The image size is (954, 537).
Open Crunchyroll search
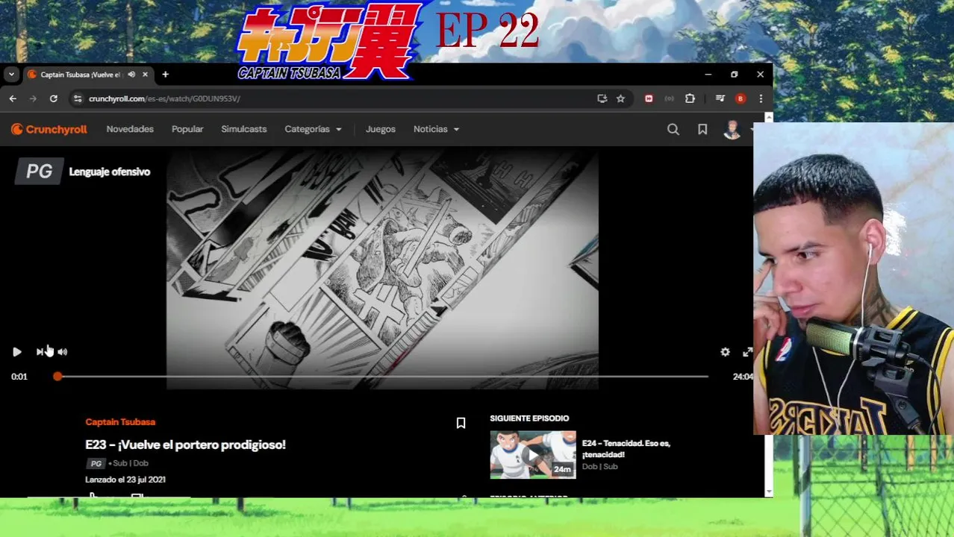673,129
